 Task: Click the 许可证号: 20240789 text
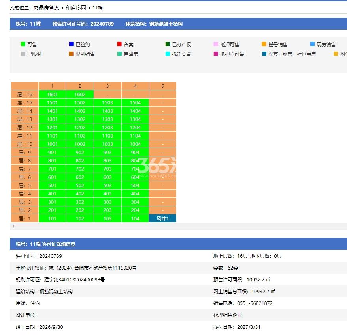click(x=39, y=256)
